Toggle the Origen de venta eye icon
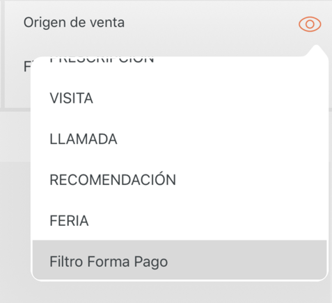Viewport: 332px width, 303px height. tap(310, 24)
